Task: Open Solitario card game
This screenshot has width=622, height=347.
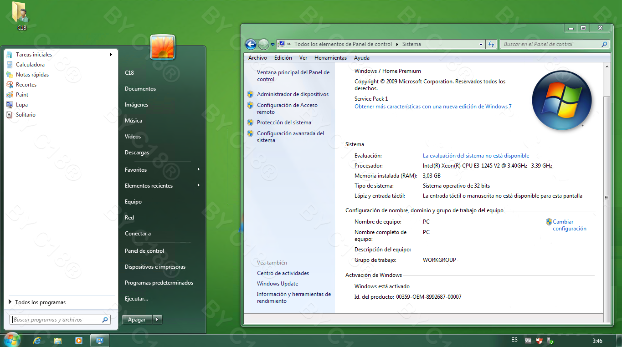Action: coord(26,114)
